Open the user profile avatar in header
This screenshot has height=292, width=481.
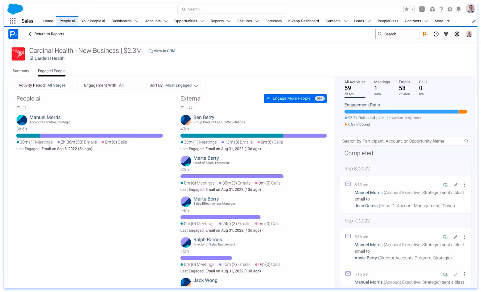click(x=470, y=9)
